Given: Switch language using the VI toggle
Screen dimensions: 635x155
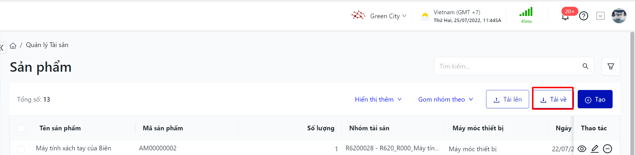Looking at the screenshot, I should pos(600,16).
